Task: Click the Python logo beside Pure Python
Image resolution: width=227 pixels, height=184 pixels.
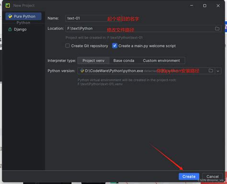Action: pos(10,16)
